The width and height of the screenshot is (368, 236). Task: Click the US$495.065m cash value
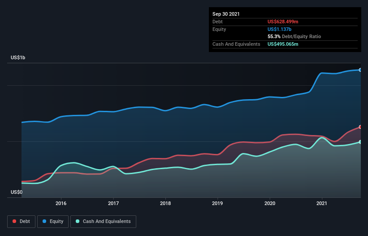283,44
